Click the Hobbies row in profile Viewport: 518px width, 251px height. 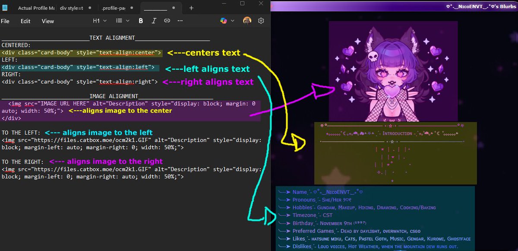pos(357,208)
